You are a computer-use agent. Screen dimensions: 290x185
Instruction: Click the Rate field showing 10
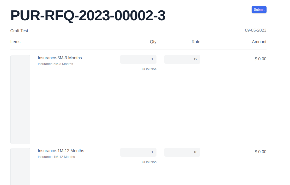click(x=182, y=152)
